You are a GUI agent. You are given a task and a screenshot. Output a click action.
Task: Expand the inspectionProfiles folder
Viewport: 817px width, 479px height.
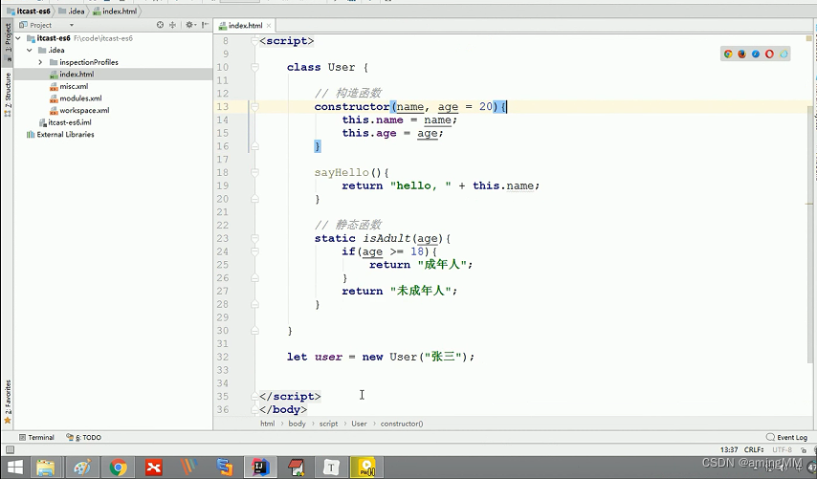[40, 62]
